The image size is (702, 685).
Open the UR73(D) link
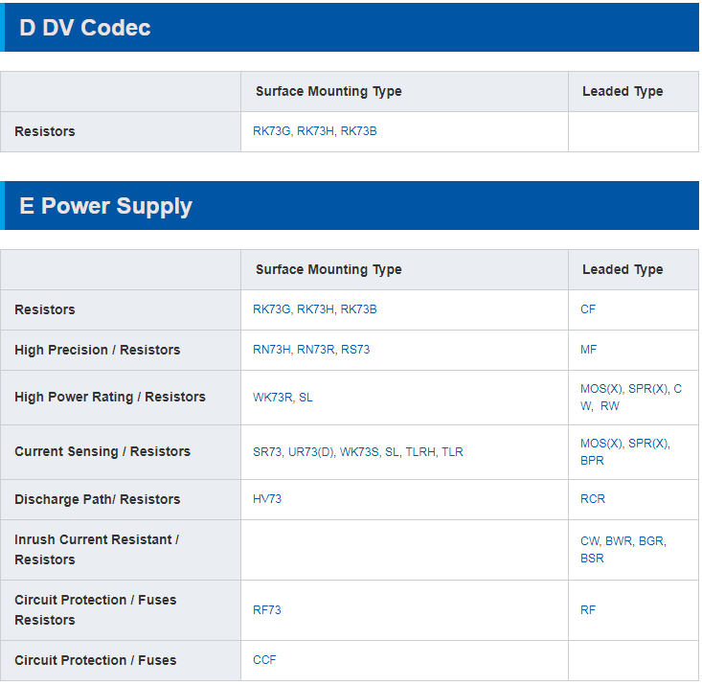[310, 452]
